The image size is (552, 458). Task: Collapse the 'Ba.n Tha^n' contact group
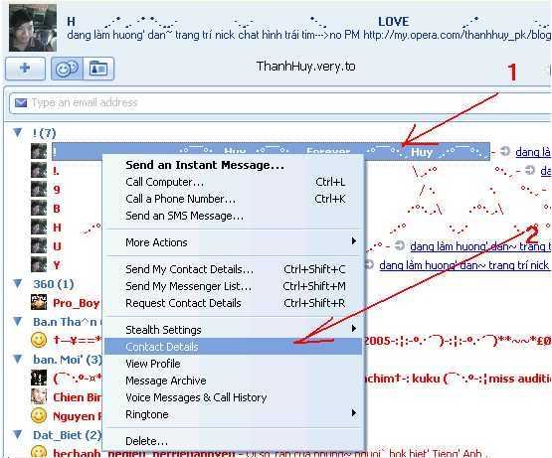click(x=18, y=322)
